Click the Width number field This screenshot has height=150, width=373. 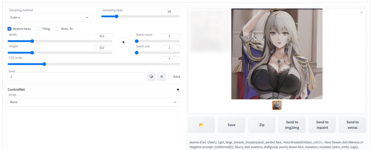[104, 36]
